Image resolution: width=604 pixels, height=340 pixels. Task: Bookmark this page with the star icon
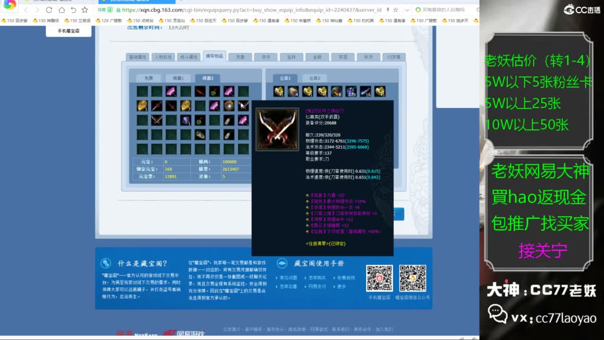85,10
